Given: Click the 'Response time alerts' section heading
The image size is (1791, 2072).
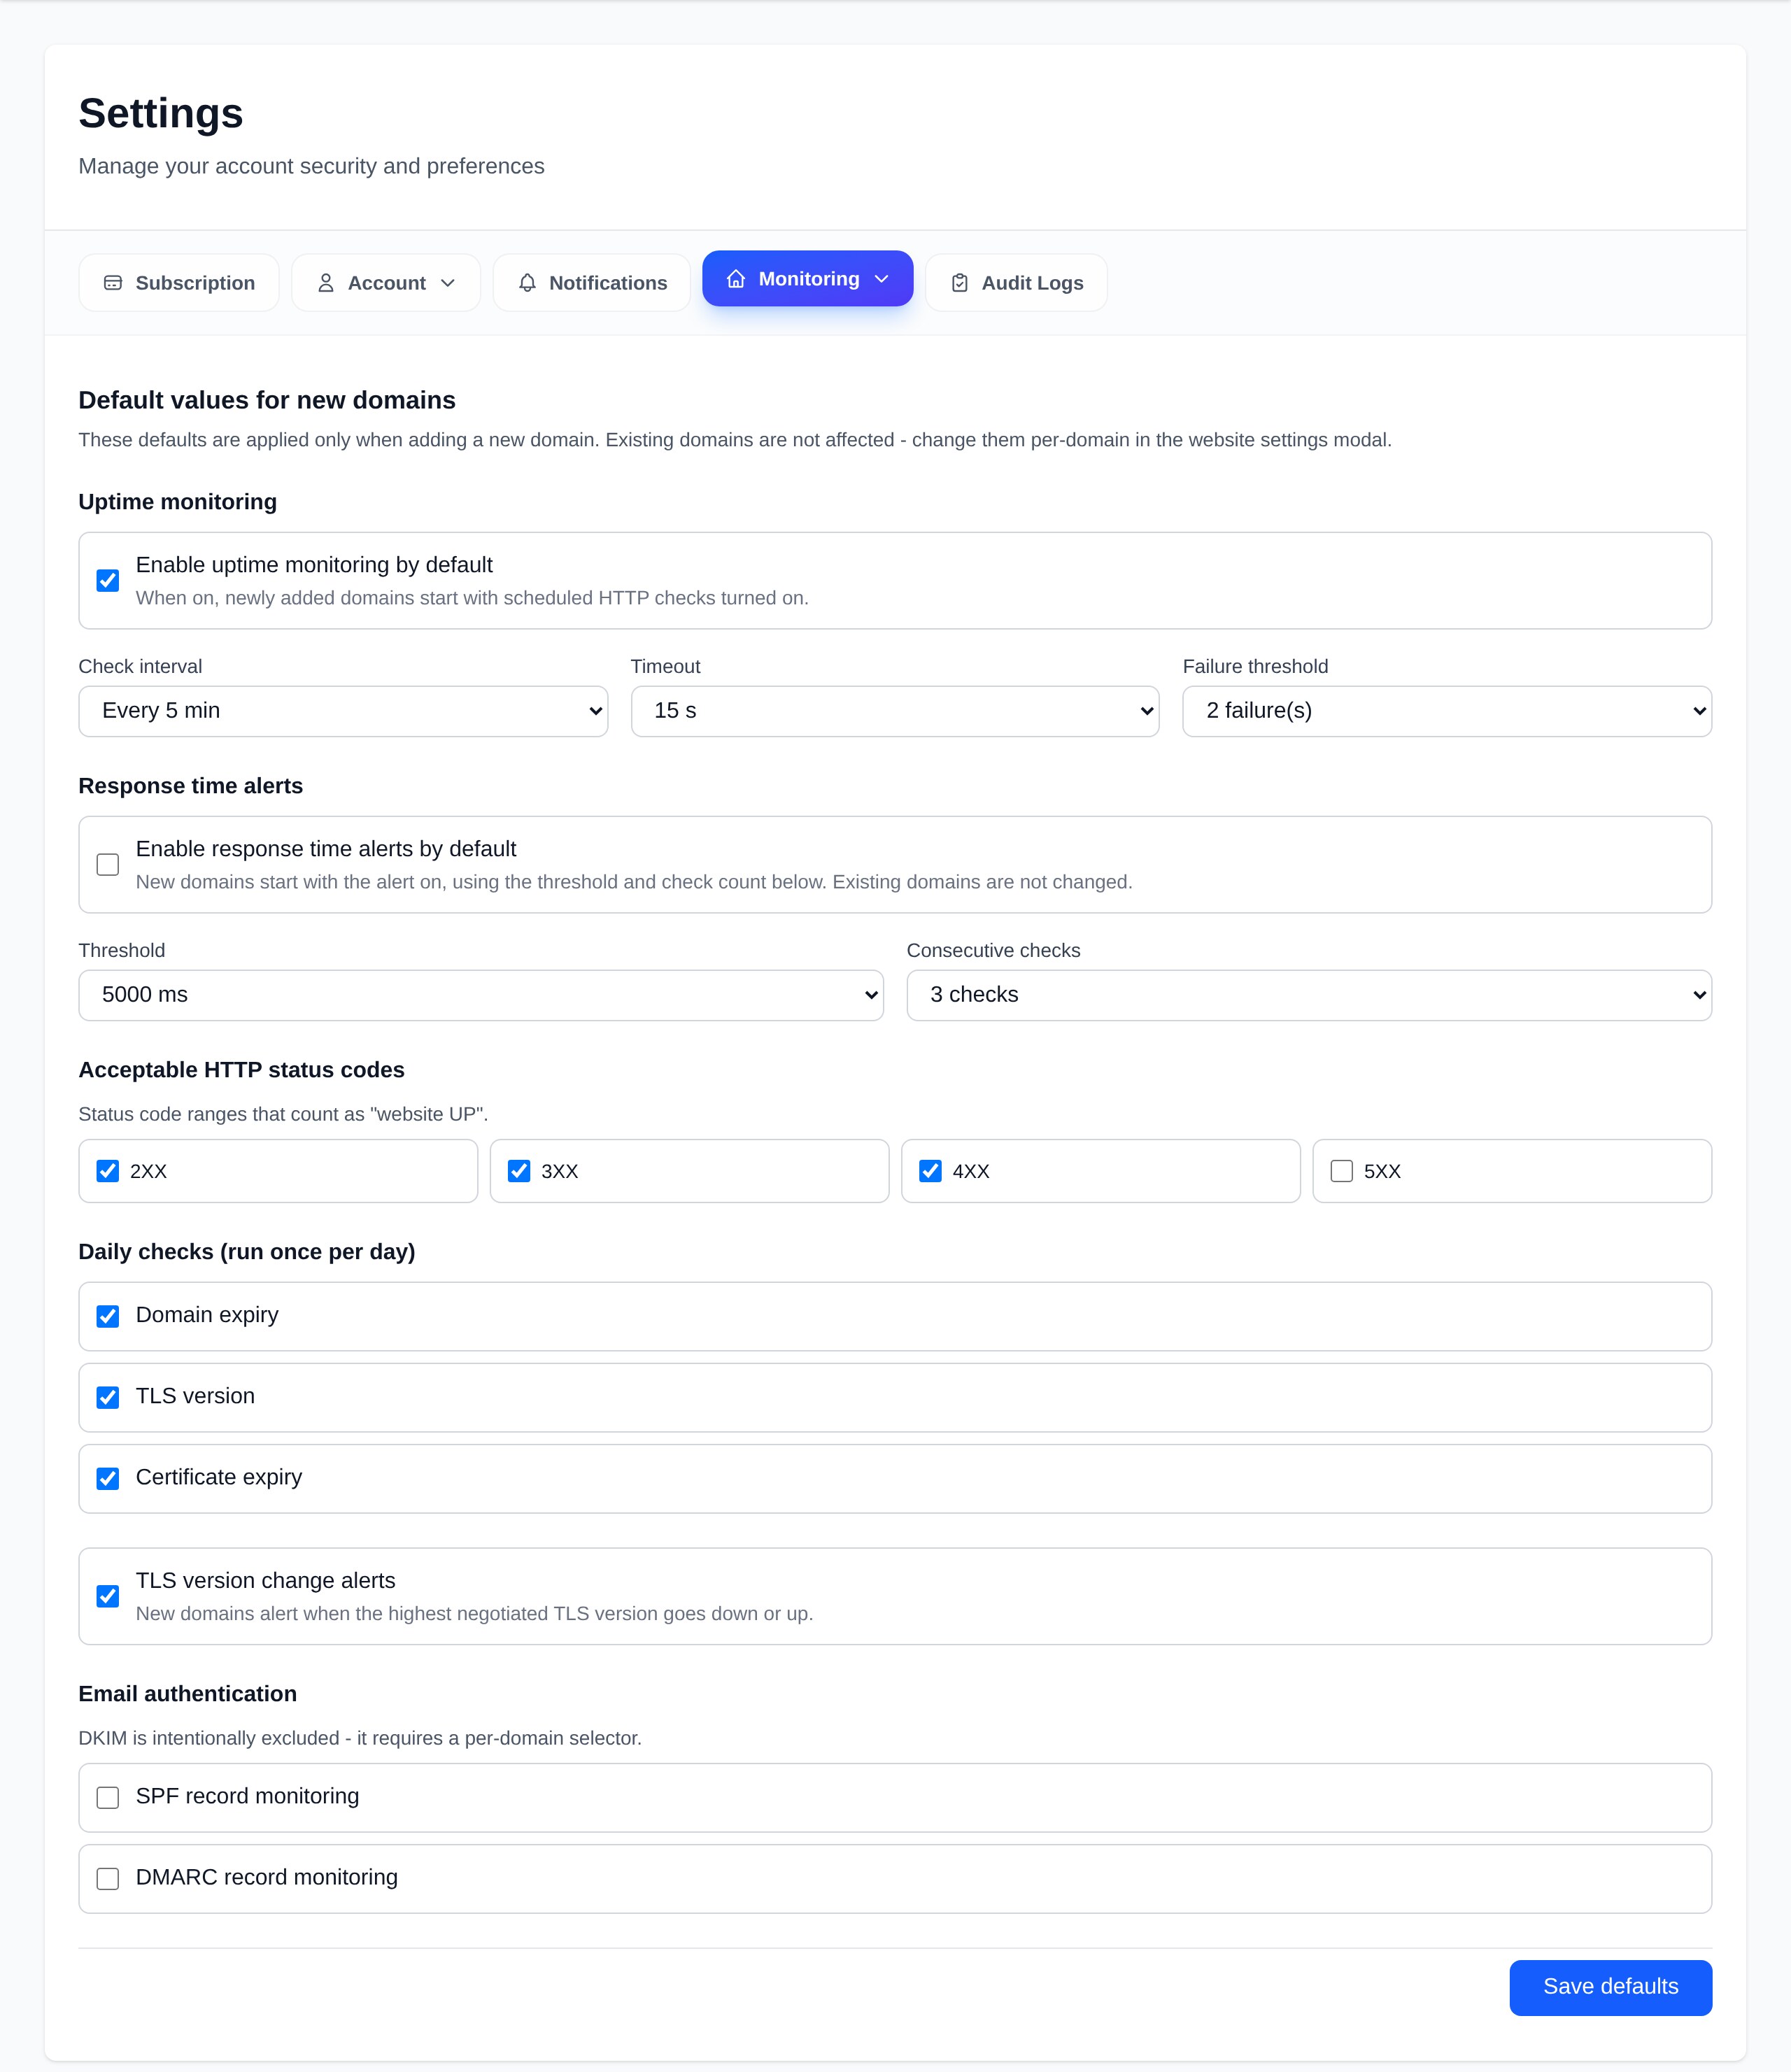Looking at the screenshot, I should 191,786.
